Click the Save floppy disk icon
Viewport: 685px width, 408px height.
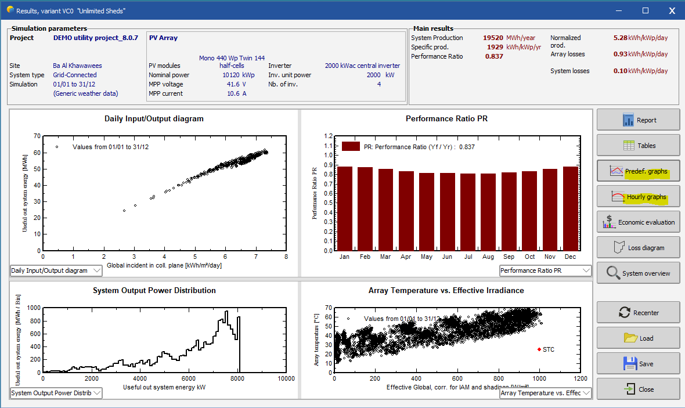point(629,363)
